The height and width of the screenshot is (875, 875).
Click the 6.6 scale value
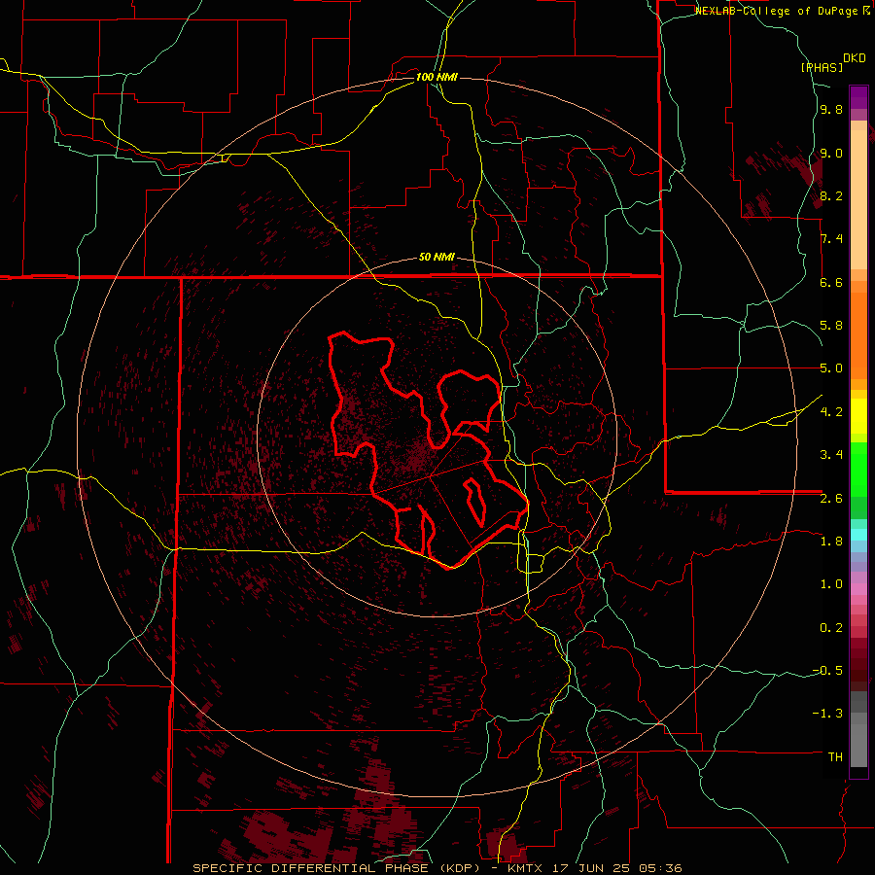pos(831,282)
